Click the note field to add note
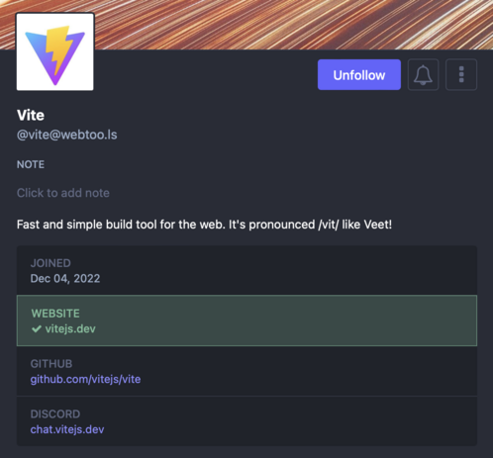493x458 pixels. 63,193
